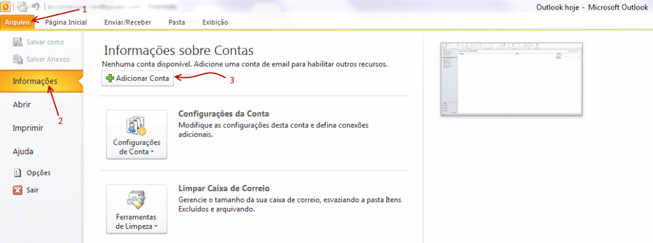The width and height of the screenshot is (653, 243).
Task: Expand the Ferramentas de Limpeza dropdown arrow
Action: click(x=156, y=227)
